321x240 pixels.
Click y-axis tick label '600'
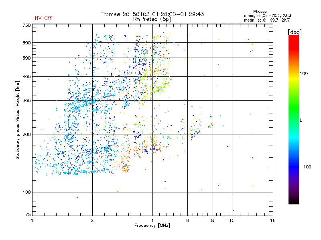26,43
